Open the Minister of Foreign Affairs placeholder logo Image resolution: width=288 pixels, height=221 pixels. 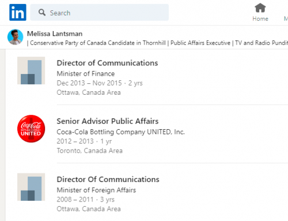(31, 187)
